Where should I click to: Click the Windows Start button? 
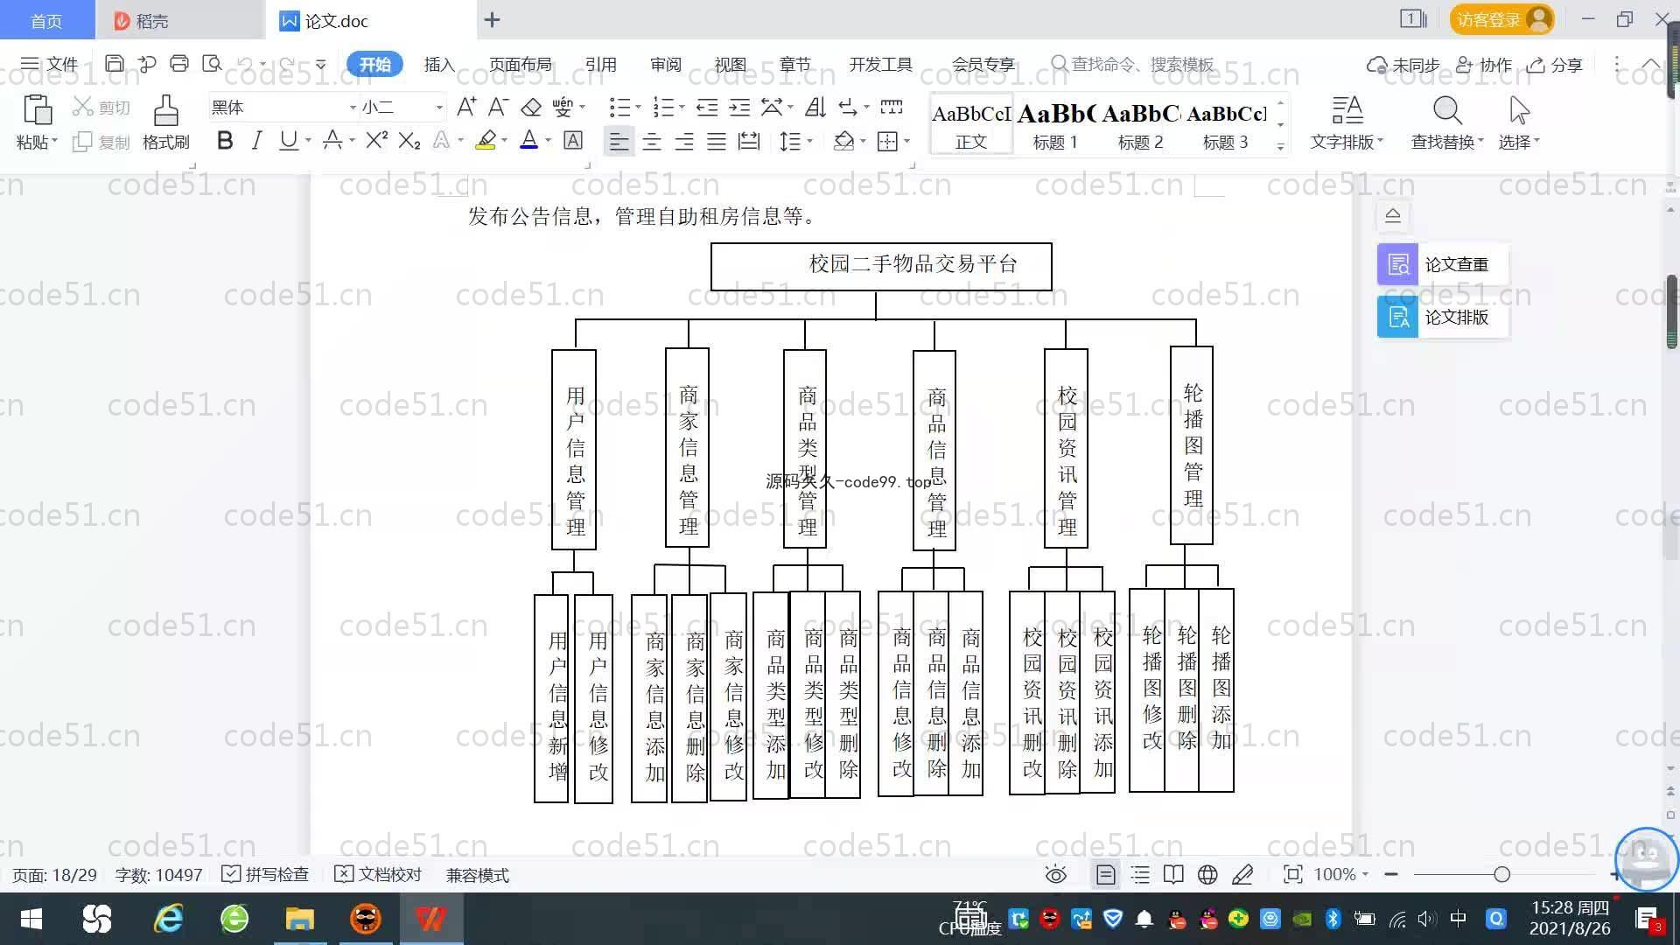point(31,919)
